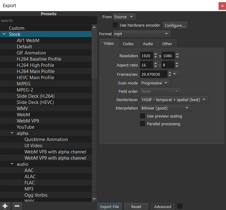Open the Deinterlacer YADIF dropdown
This screenshot has height=210, width=226.
[x=174, y=100]
